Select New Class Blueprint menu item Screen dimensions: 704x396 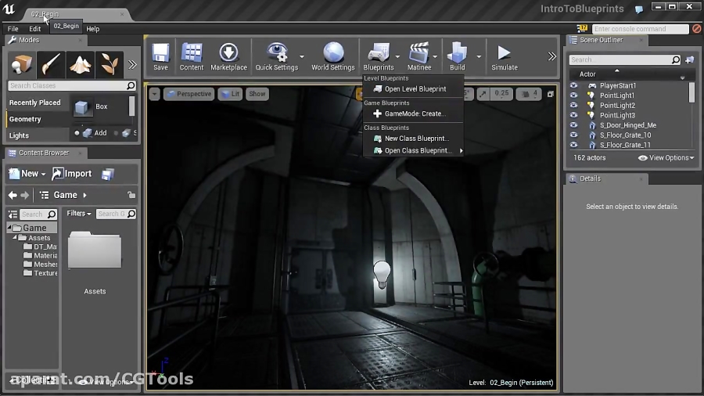click(416, 139)
